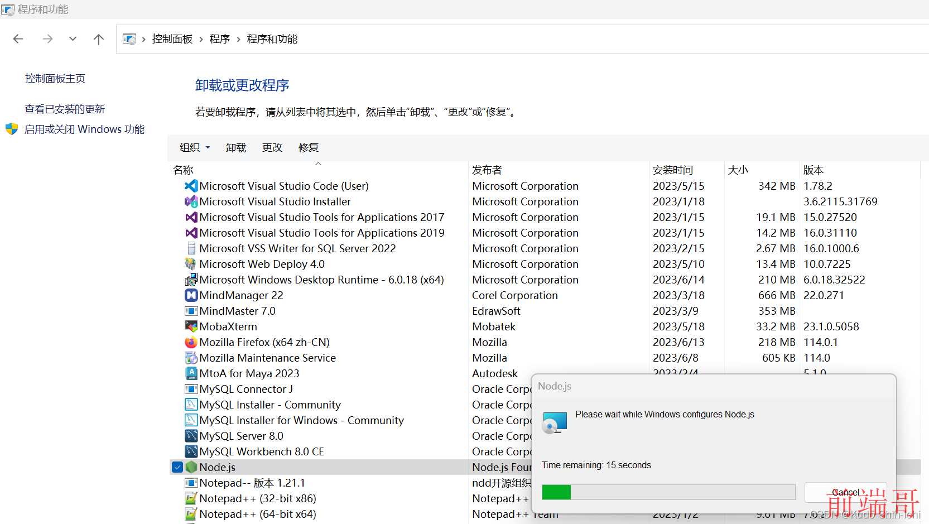Click 控制面板 in the breadcrumb
The height and width of the screenshot is (524, 929).
point(172,39)
